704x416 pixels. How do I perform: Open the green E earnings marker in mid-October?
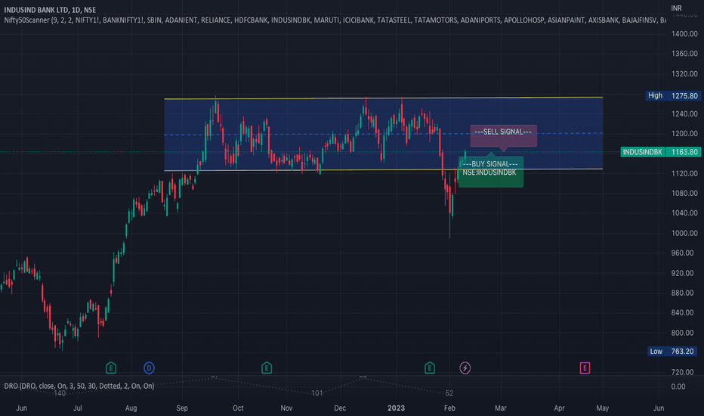[x=267, y=368]
